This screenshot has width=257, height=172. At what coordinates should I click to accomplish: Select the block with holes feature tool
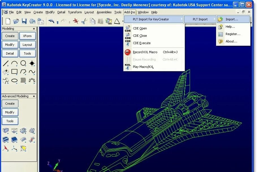(x=23, y=131)
